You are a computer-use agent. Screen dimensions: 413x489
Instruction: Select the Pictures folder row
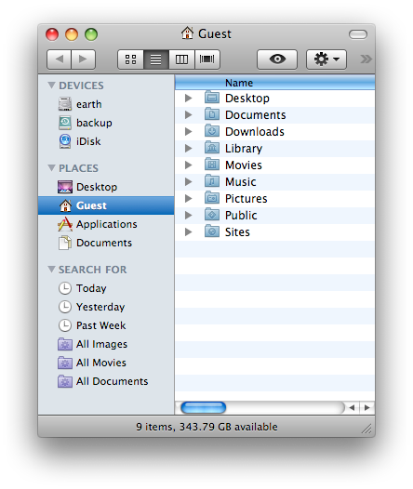274,199
